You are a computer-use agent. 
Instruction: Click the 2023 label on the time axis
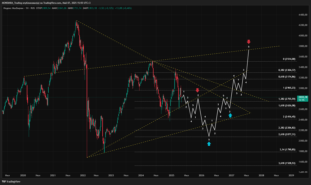coord(111,175)
